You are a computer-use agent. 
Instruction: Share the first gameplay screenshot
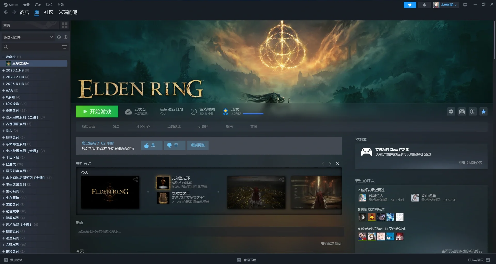click(282, 180)
